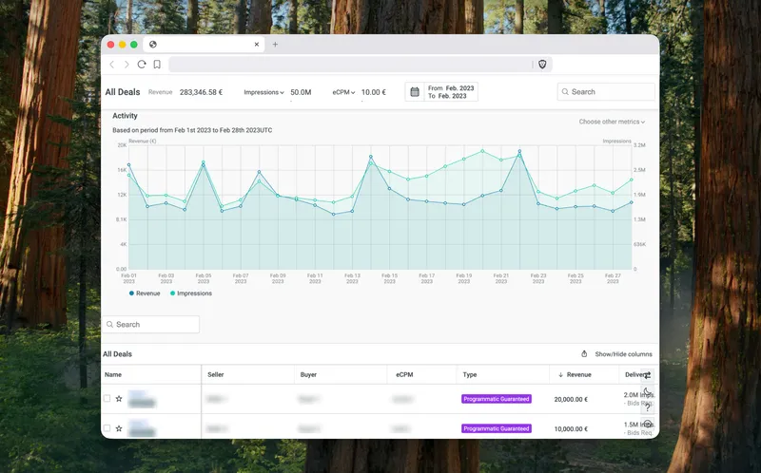
Task: Select the active browser tab
Action: coord(204,44)
